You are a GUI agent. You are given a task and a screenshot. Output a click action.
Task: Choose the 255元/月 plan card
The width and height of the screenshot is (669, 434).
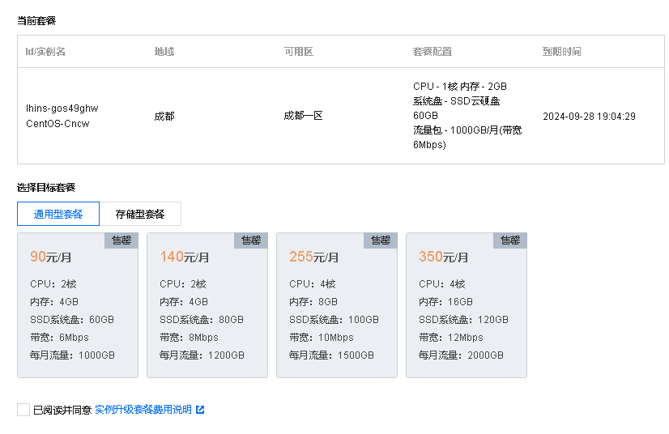[337, 305]
